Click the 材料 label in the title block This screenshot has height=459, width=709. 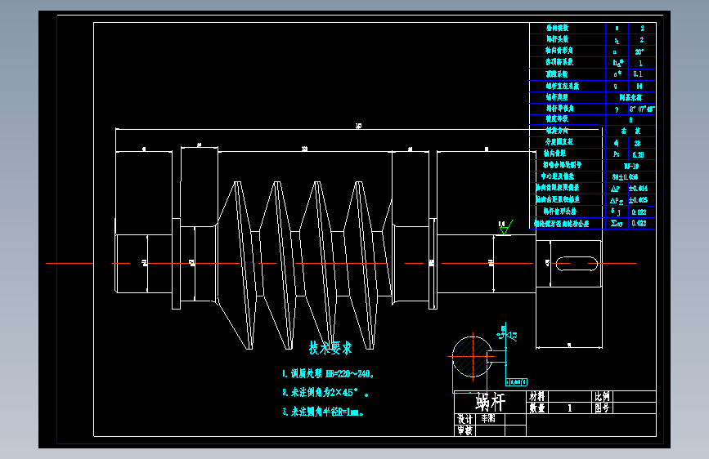point(537,396)
